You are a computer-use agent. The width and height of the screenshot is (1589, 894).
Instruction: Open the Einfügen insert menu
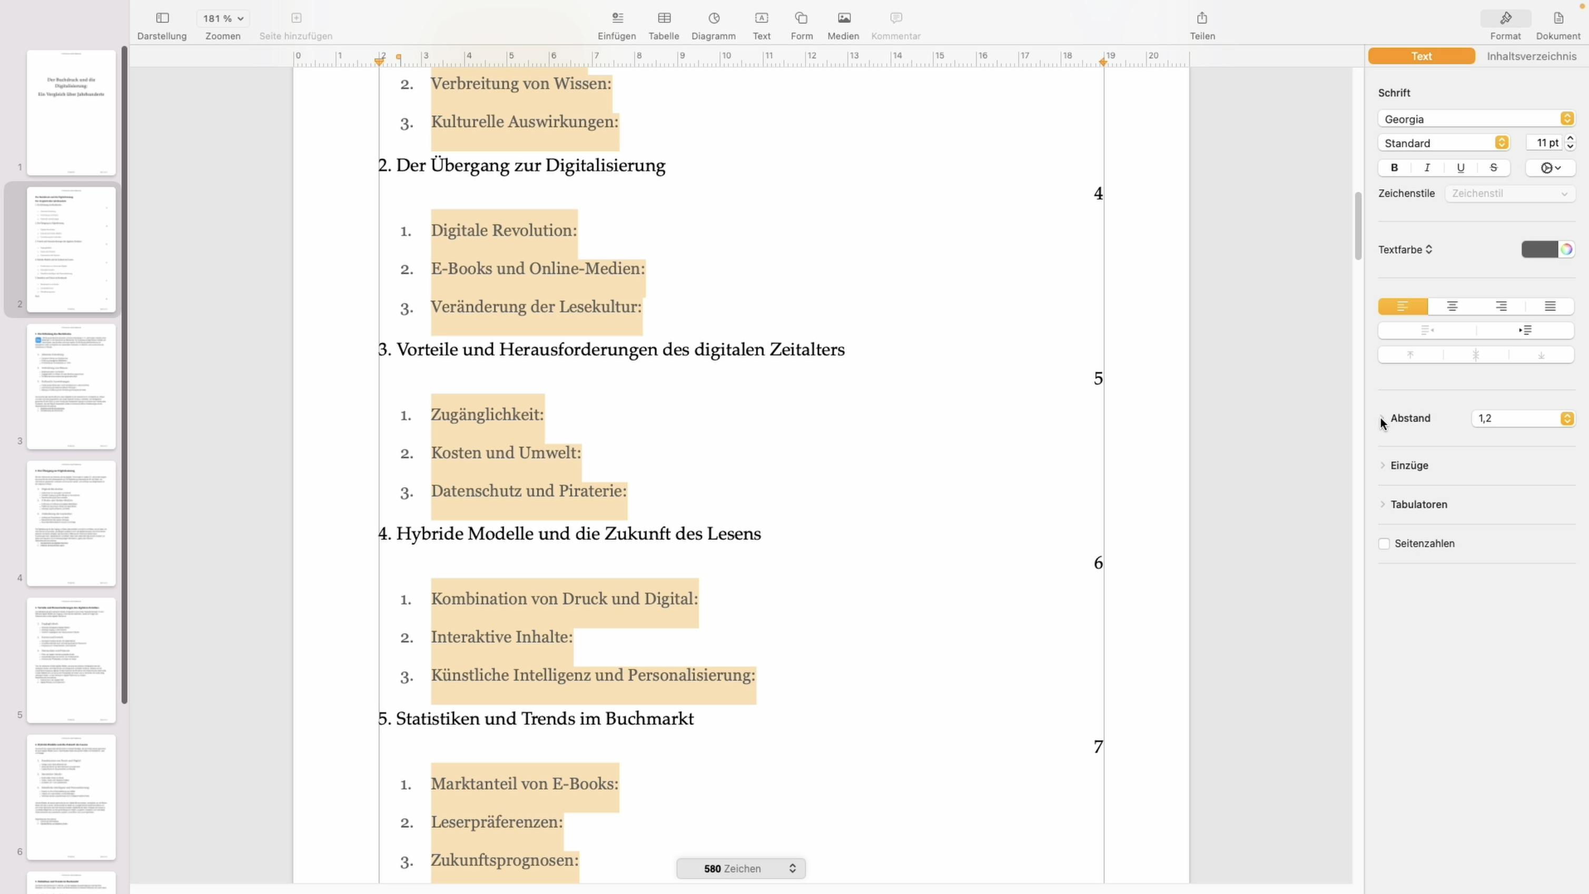click(617, 18)
